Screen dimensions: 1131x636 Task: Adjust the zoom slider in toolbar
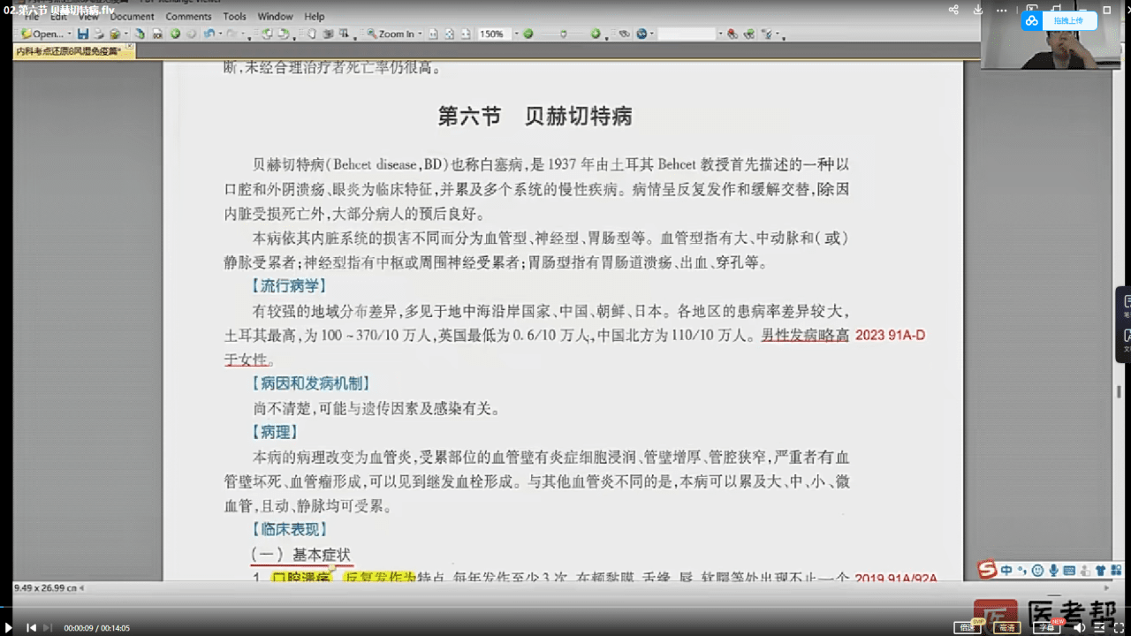(x=562, y=34)
